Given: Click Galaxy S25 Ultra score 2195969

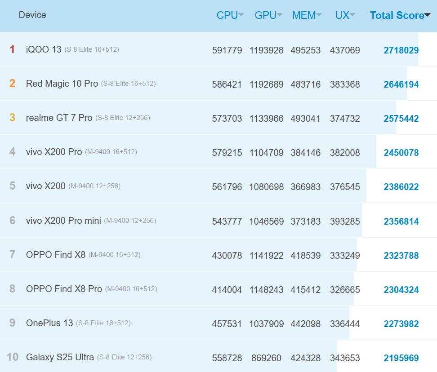Looking at the screenshot, I should pos(401,358).
